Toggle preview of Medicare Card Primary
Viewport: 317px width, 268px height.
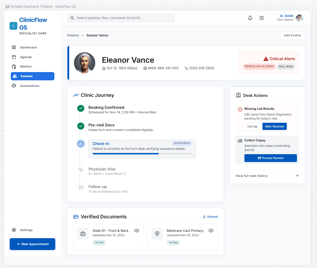tap(211, 231)
